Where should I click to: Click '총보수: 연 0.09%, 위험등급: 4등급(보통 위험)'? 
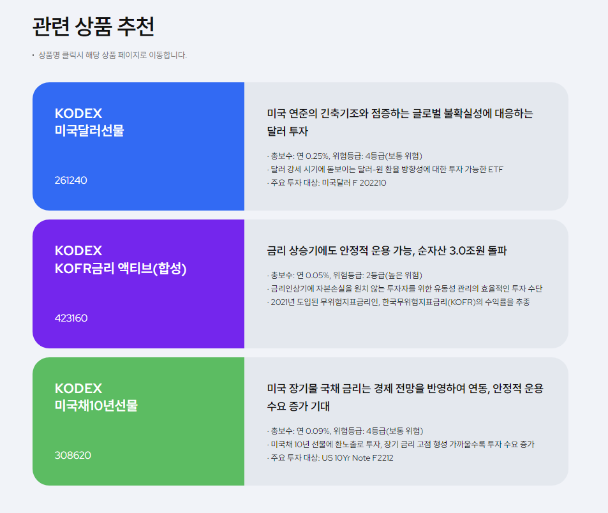[345, 431]
